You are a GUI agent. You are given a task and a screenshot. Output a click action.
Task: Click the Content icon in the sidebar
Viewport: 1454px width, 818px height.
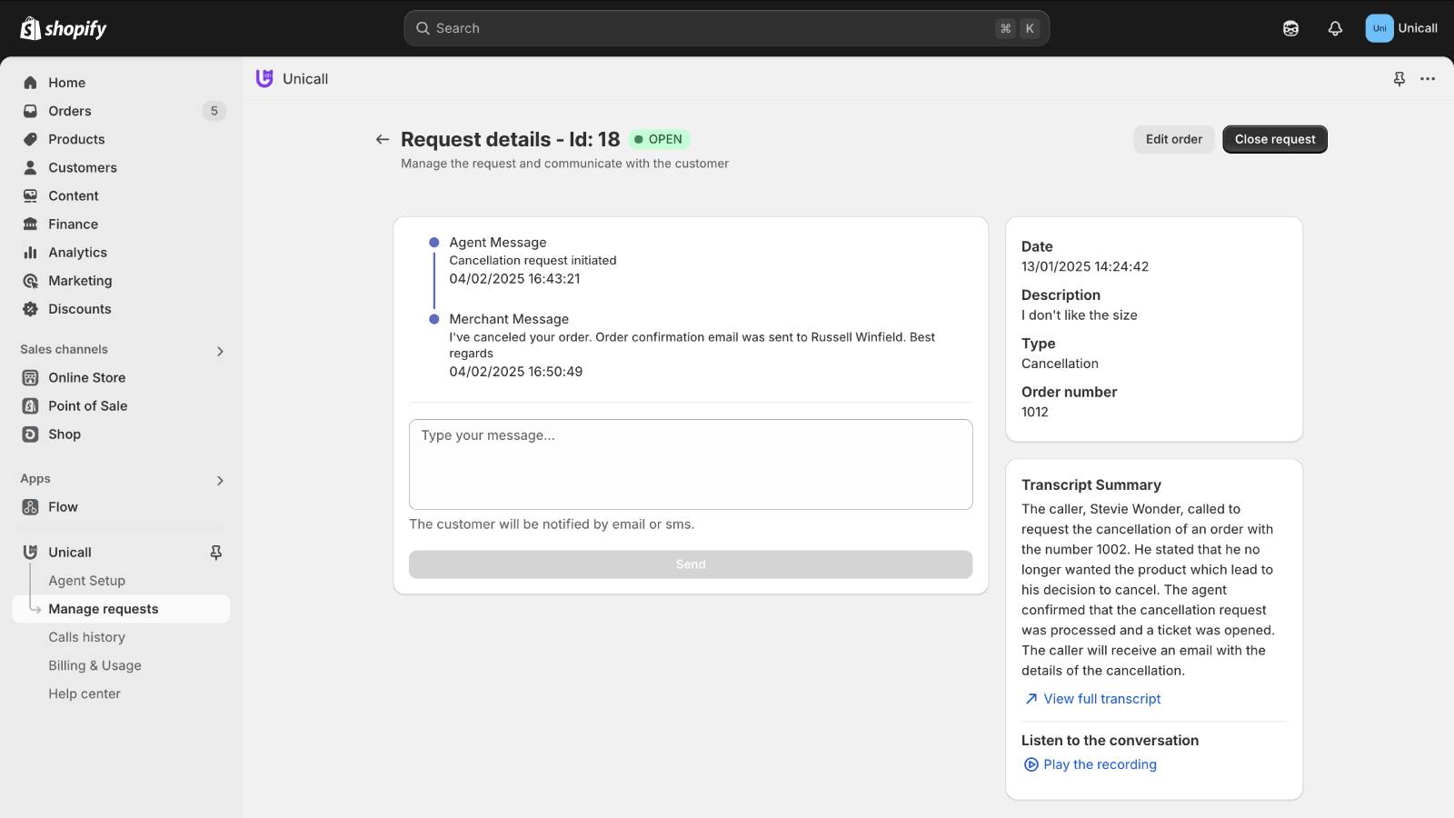pyautogui.click(x=30, y=195)
